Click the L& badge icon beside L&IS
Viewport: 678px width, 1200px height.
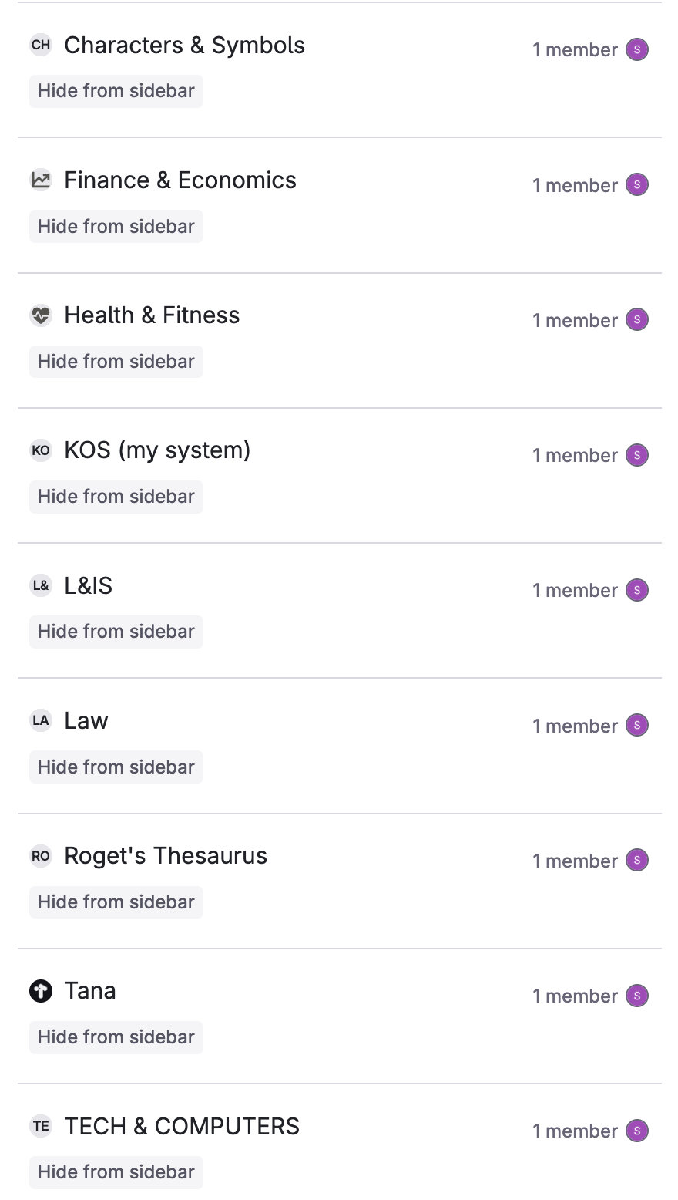pos(41,586)
